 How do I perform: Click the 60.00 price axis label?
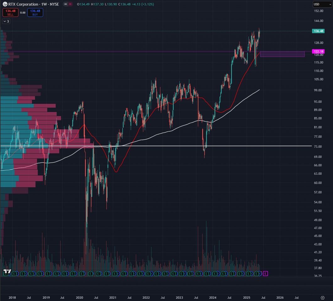(318, 183)
